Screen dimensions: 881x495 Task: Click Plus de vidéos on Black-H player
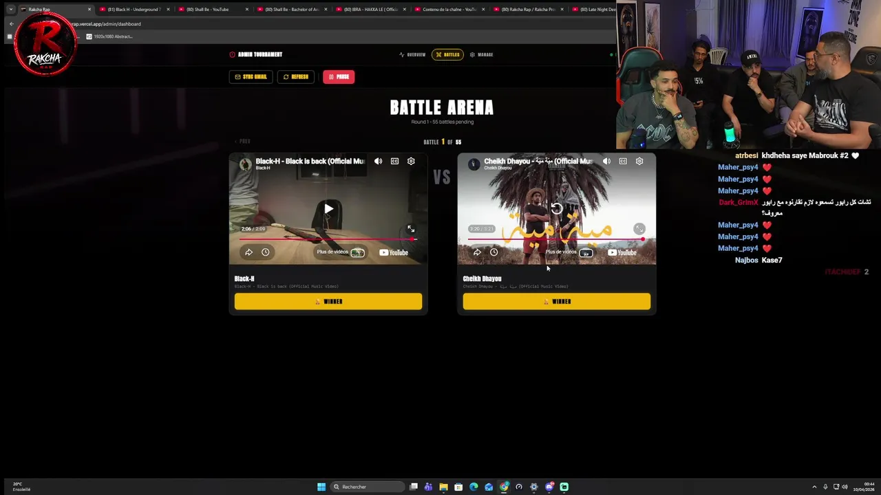(x=340, y=252)
